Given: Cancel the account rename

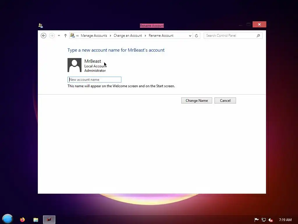Looking at the screenshot, I should click(225, 101).
